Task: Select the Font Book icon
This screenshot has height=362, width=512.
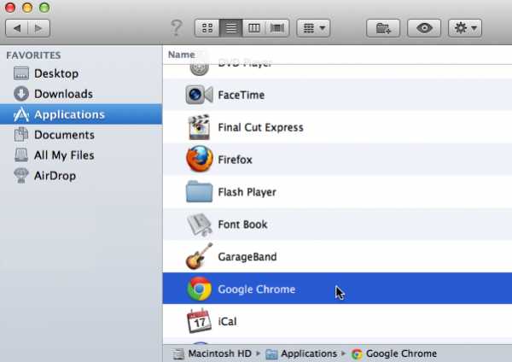Action: [x=199, y=225]
